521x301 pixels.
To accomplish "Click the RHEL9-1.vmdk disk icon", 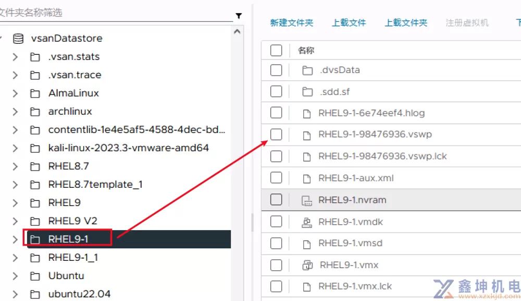I will [307, 223].
